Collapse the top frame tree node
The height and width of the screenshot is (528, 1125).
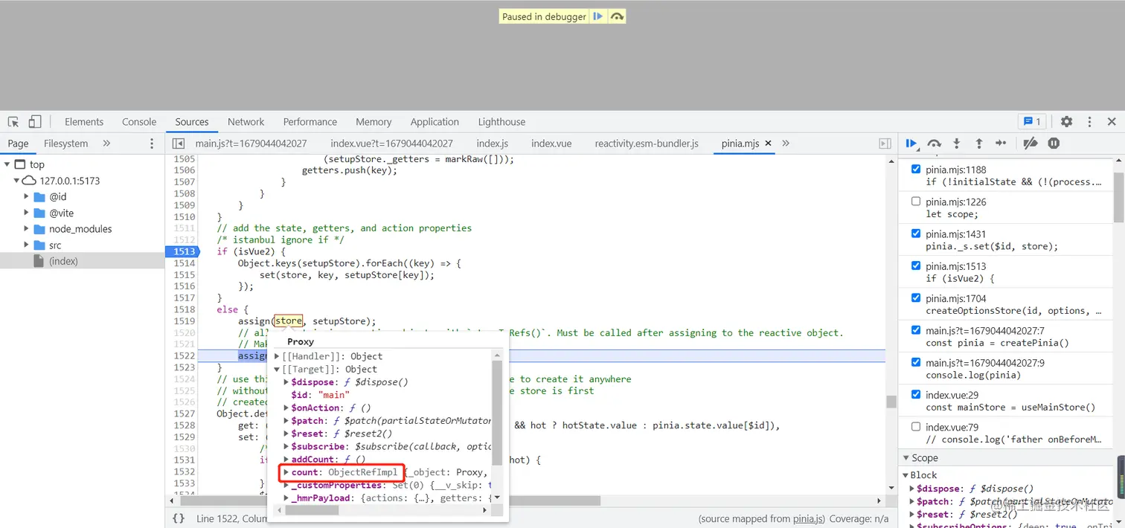pos(7,164)
